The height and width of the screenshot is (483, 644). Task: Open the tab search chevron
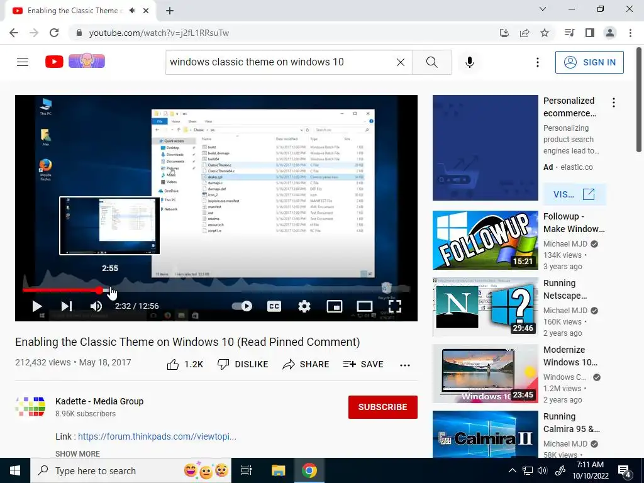tap(543, 9)
